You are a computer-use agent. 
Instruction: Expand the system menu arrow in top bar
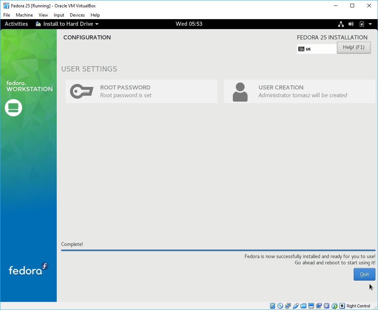pos(370,24)
